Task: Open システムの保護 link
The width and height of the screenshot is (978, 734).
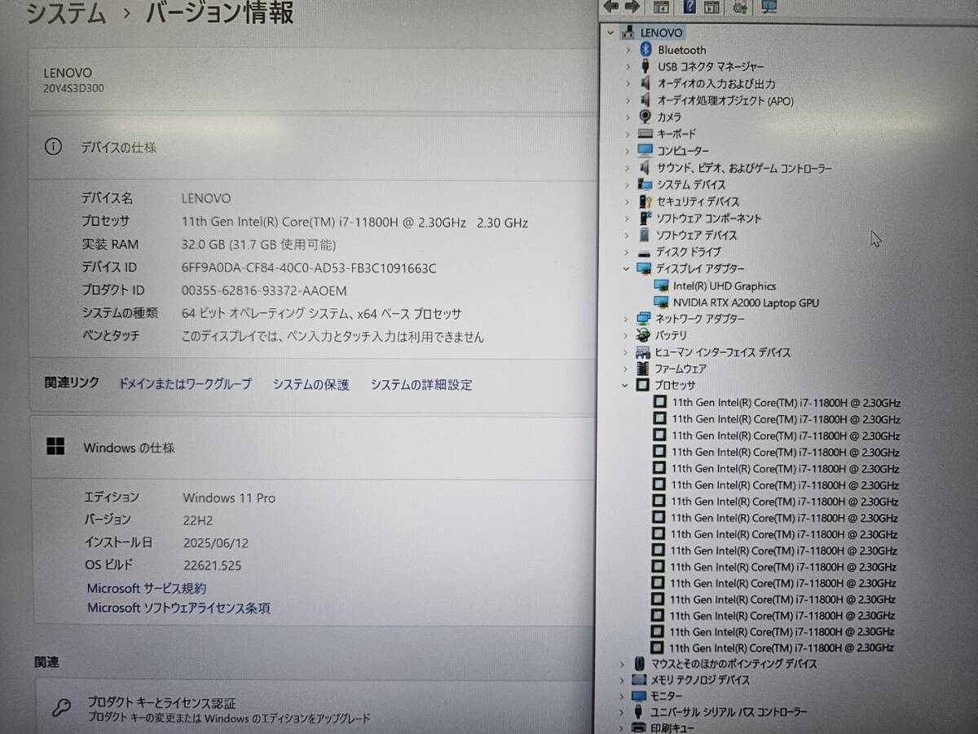Action: [311, 384]
